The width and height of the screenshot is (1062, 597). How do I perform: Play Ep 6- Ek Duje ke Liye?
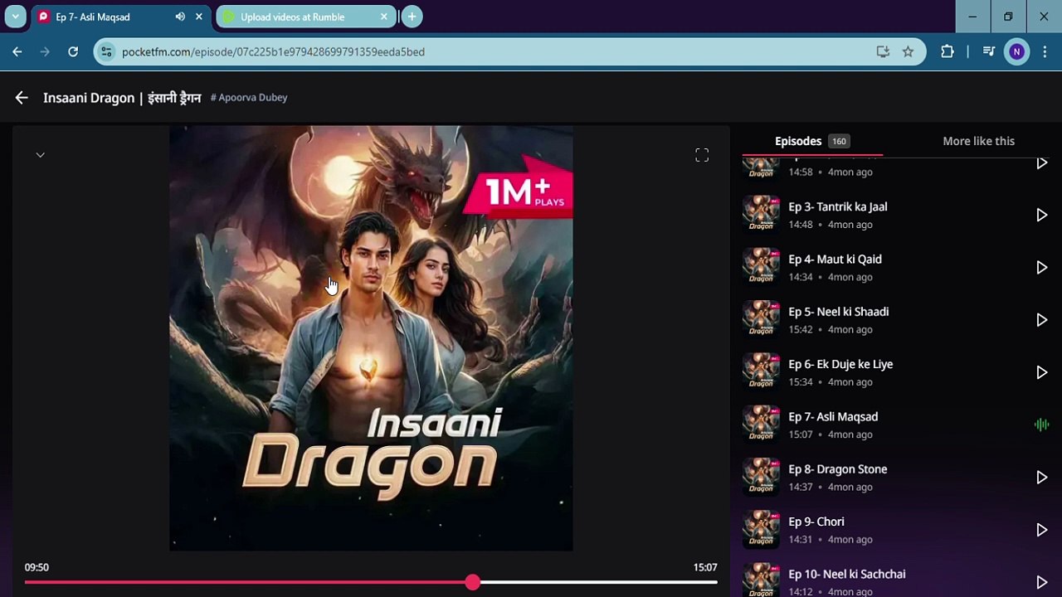point(1041,373)
